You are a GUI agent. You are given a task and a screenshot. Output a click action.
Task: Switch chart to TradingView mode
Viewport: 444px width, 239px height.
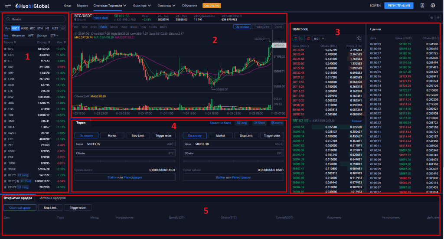click(261, 26)
